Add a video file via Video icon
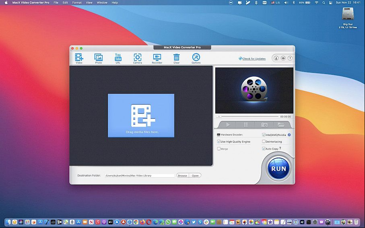This screenshot has height=228, width=365. coord(79,58)
